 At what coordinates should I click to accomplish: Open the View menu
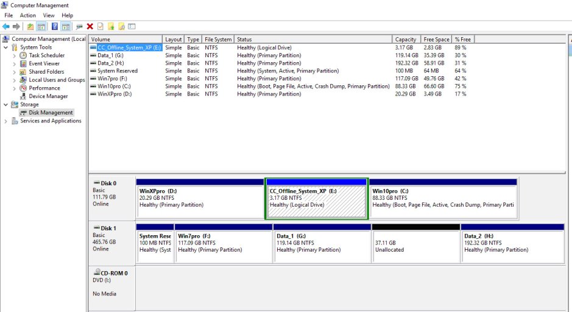coord(49,15)
